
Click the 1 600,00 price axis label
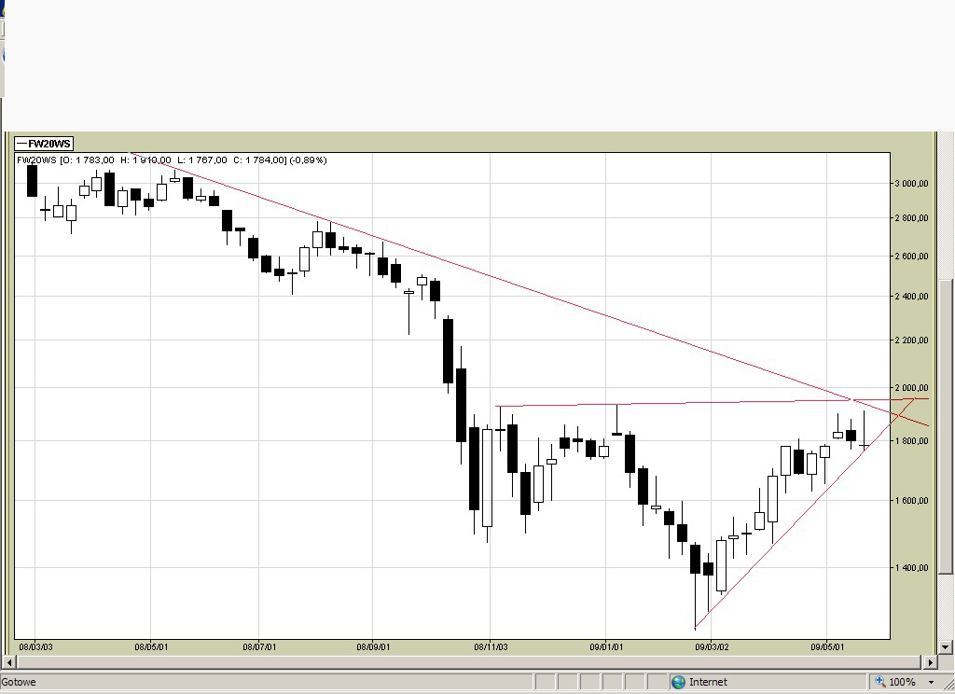[912, 500]
